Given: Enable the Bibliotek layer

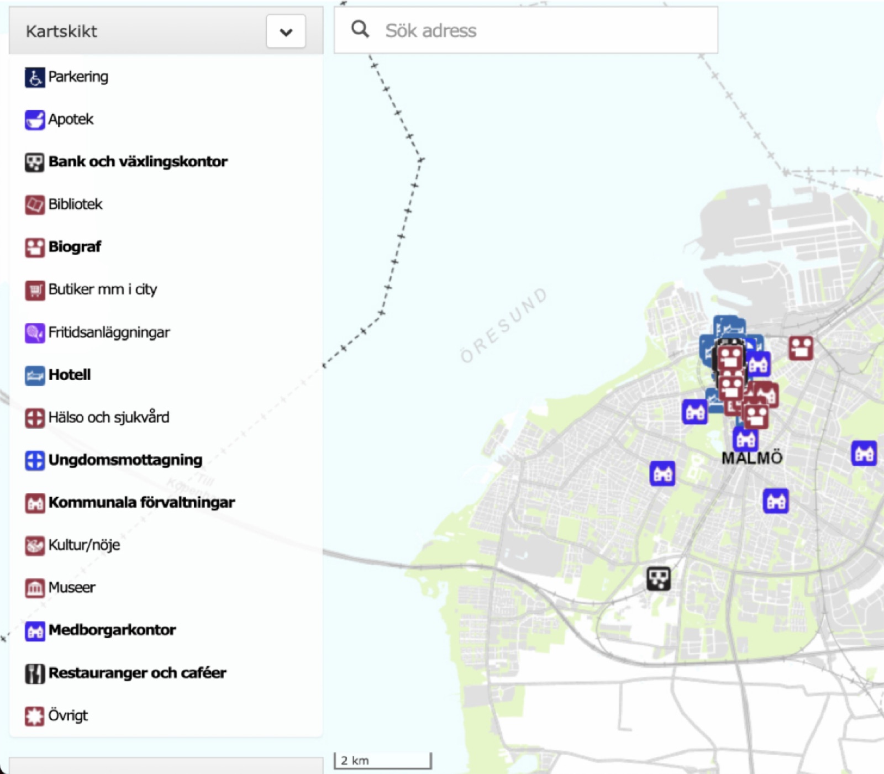Looking at the screenshot, I should pos(75,204).
